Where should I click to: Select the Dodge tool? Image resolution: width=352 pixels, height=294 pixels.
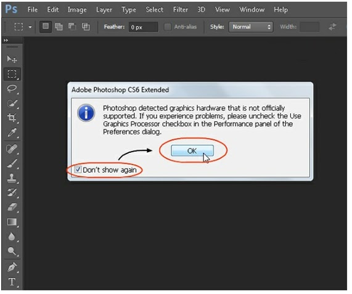click(x=12, y=251)
